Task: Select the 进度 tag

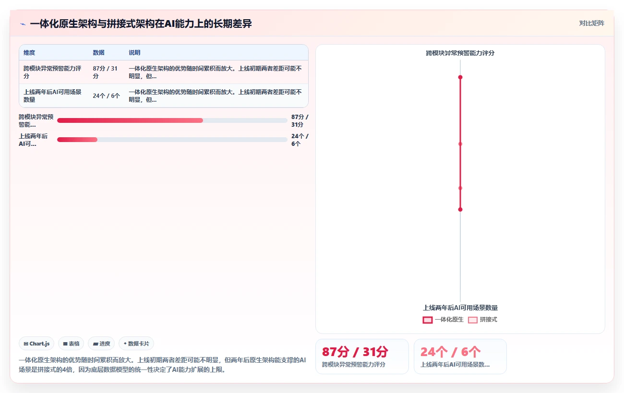Action: 101,344
